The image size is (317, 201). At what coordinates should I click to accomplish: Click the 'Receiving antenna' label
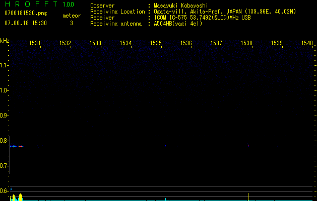(116, 24)
